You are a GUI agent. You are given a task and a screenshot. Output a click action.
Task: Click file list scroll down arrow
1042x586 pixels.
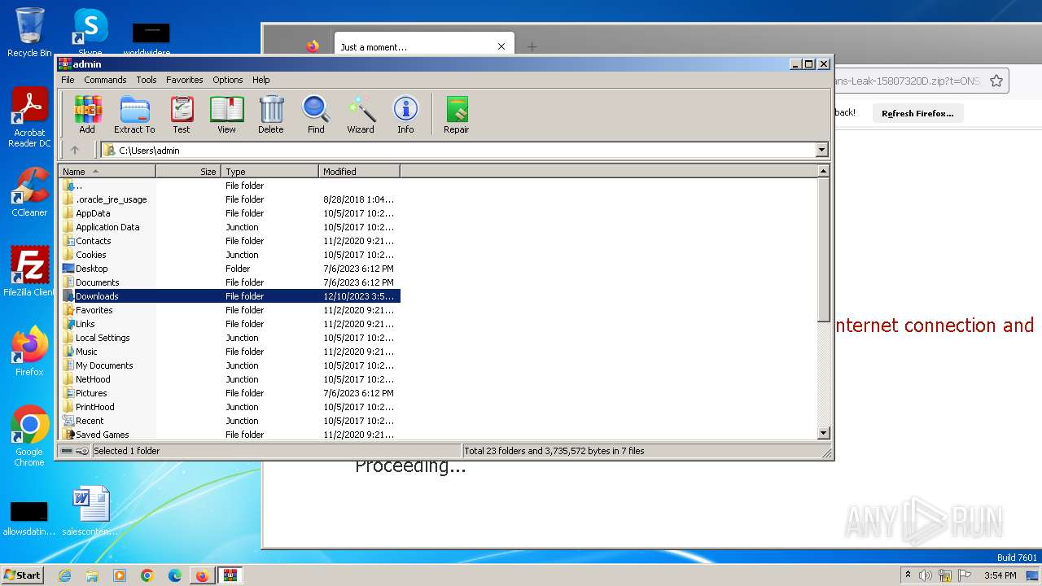point(823,434)
